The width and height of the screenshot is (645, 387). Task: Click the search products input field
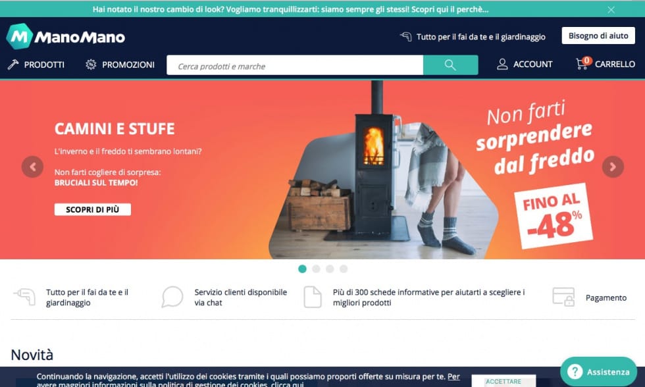tap(295, 65)
